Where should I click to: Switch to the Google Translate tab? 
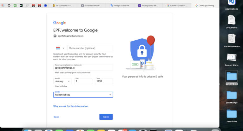[120, 6]
